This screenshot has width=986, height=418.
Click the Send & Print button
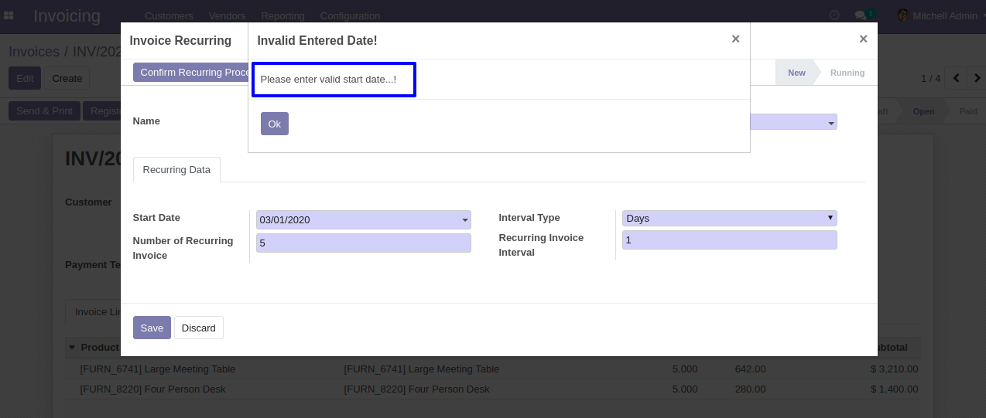pyautogui.click(x=44, y=110)
